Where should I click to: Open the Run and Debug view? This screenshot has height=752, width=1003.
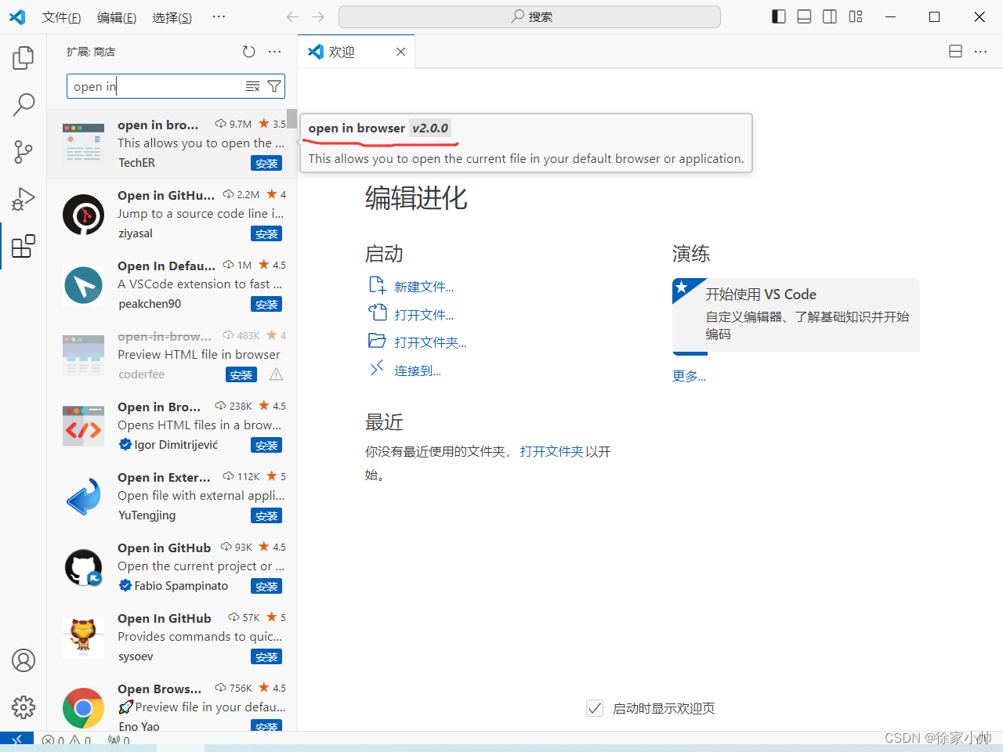(24, 199)
